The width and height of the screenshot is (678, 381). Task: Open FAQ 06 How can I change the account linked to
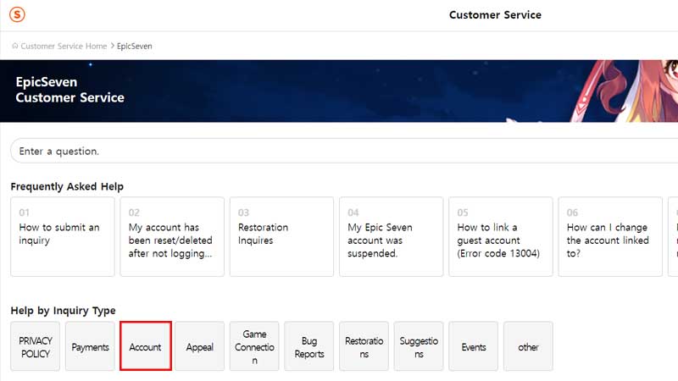tap(610, 237)
